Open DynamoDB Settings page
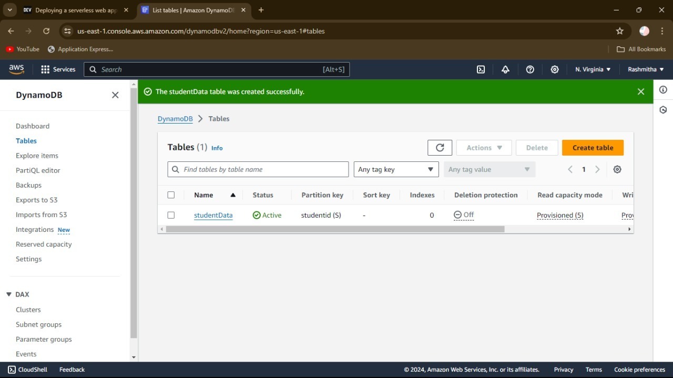673x378 pixels. (x=28, y=259)
